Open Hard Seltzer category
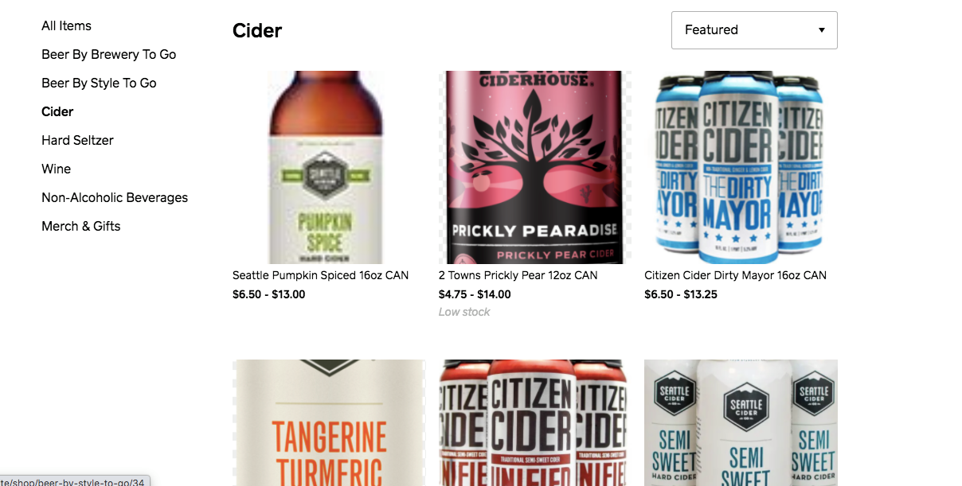 77,140
